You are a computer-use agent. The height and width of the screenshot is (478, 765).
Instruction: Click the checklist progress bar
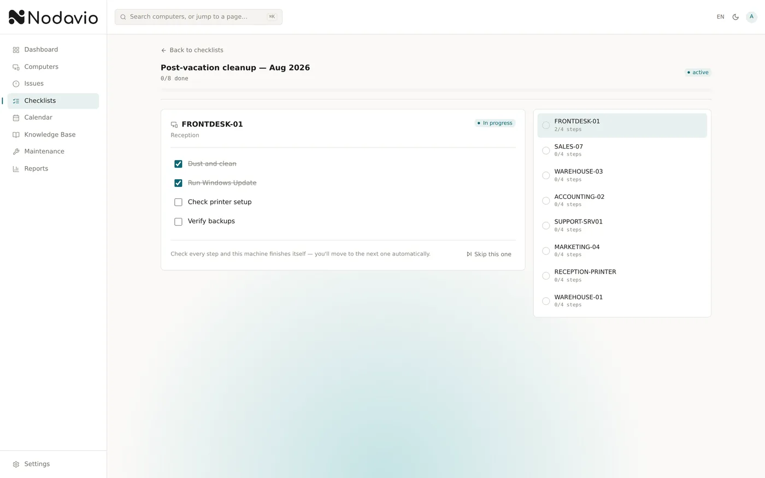pos(436,90)
